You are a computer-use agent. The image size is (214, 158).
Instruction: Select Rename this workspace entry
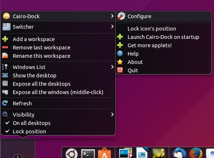[58, 56]
